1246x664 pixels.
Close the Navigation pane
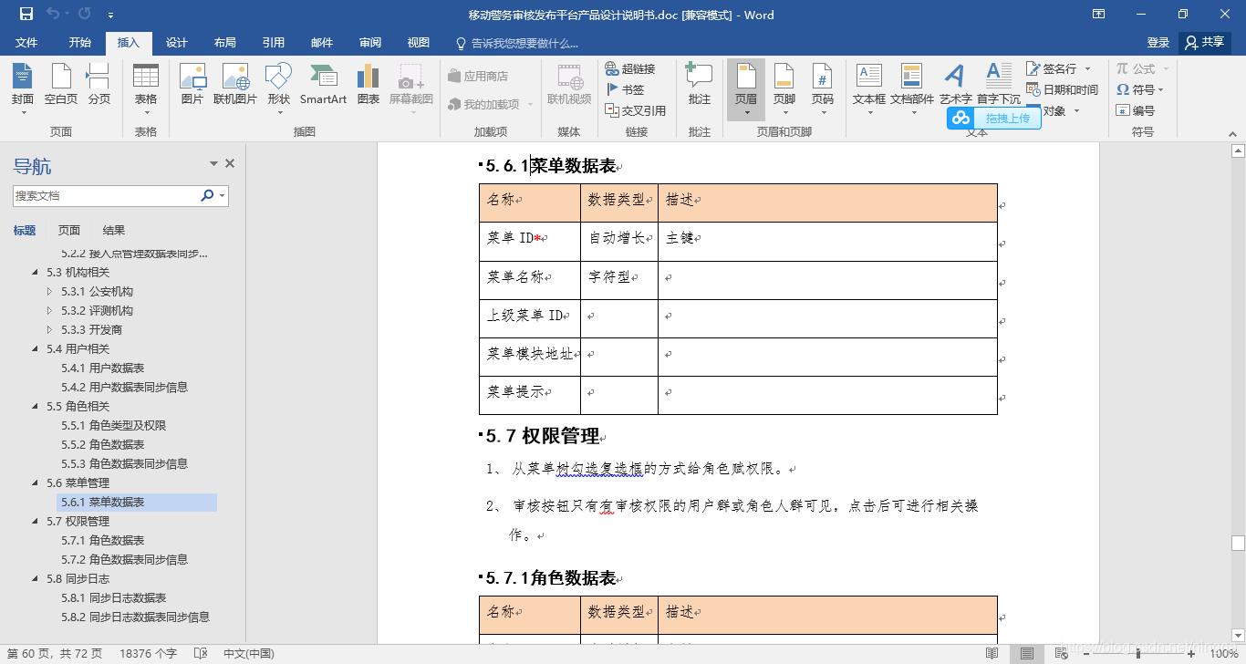[x=230, y=164]
